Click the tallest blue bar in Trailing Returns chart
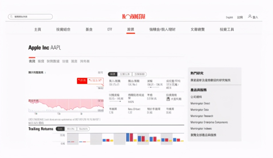The image size is (273, 158). (128, 137)
